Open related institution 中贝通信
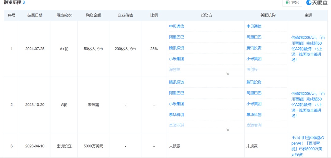 pyautogui.click(x=254, y=26)
